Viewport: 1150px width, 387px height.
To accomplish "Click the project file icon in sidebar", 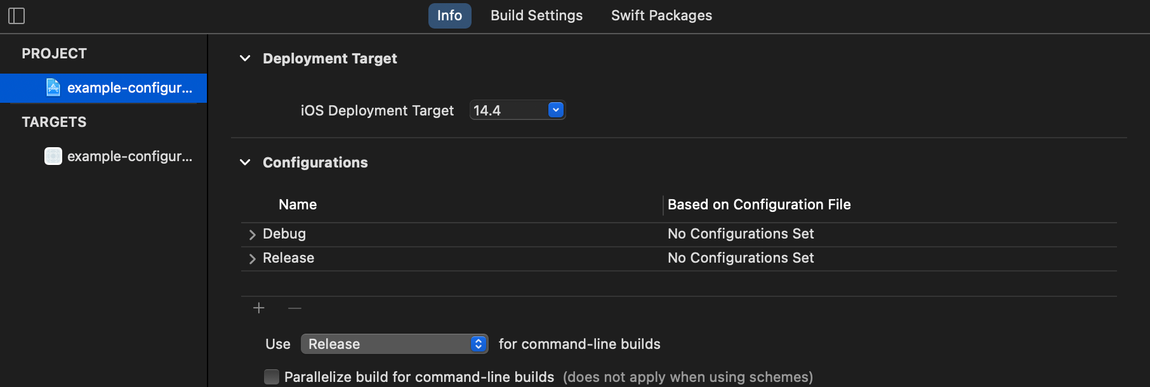I will pyautogui.click(x=53, y=88).
